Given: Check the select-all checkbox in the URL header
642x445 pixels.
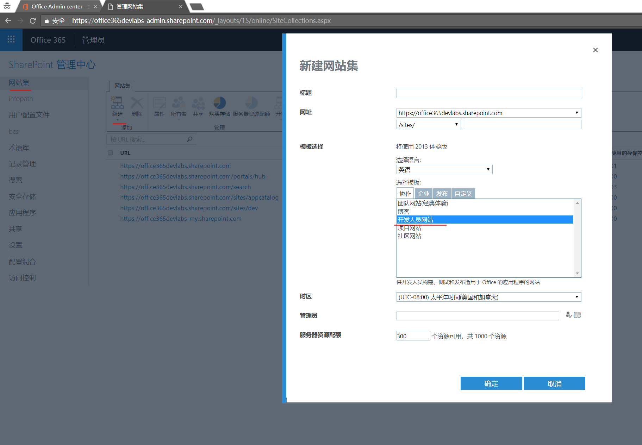Looking at the screenshot, I should (x=110, y=152).
